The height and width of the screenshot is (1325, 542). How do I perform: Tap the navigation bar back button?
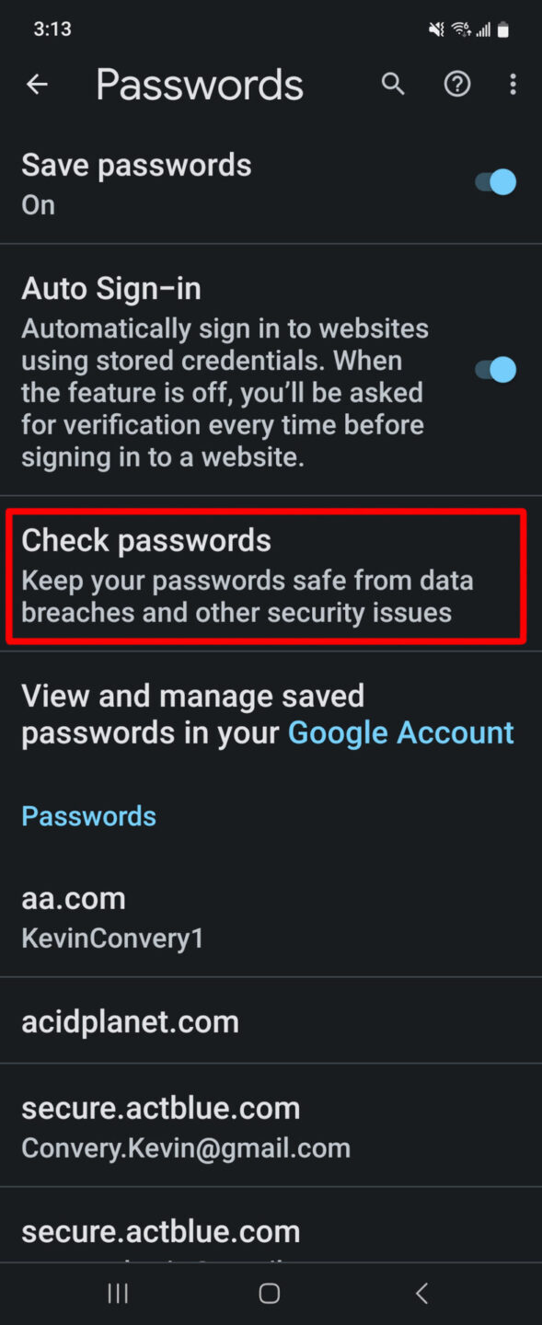pyautogui.click(x=421, y=1293)
